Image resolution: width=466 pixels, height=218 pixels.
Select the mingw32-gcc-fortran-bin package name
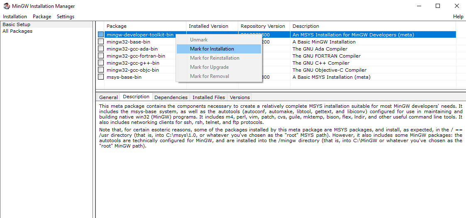[136, 56]
